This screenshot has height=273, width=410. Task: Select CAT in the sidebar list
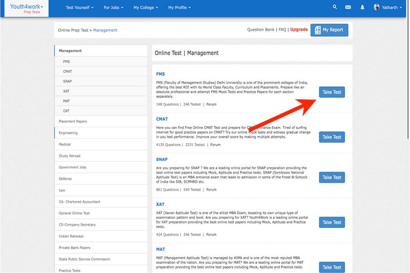pos(101,111)
